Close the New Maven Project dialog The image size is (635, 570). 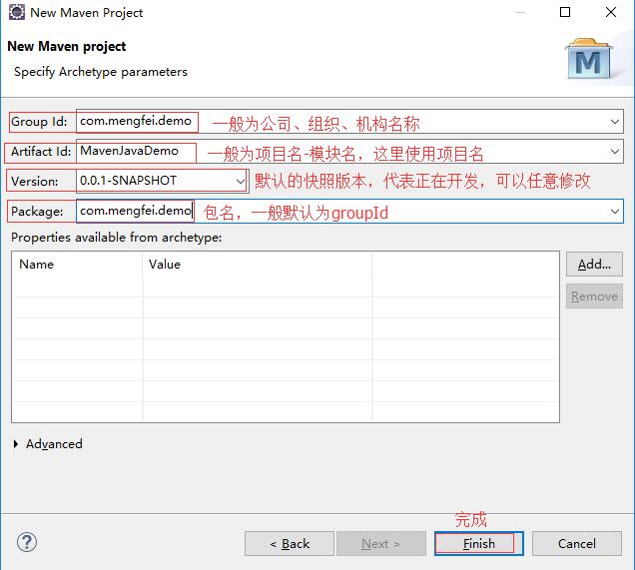[x=611, y=12]
